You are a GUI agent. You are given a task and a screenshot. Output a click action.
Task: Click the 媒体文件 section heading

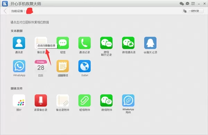pyautogui.click(x=17, y=88)
